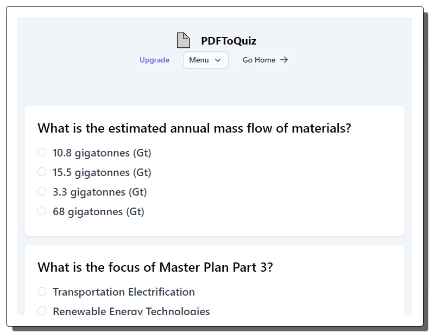Click the annual mass flow question heading
Screen dimensions: 429x332
pos(194,128)
